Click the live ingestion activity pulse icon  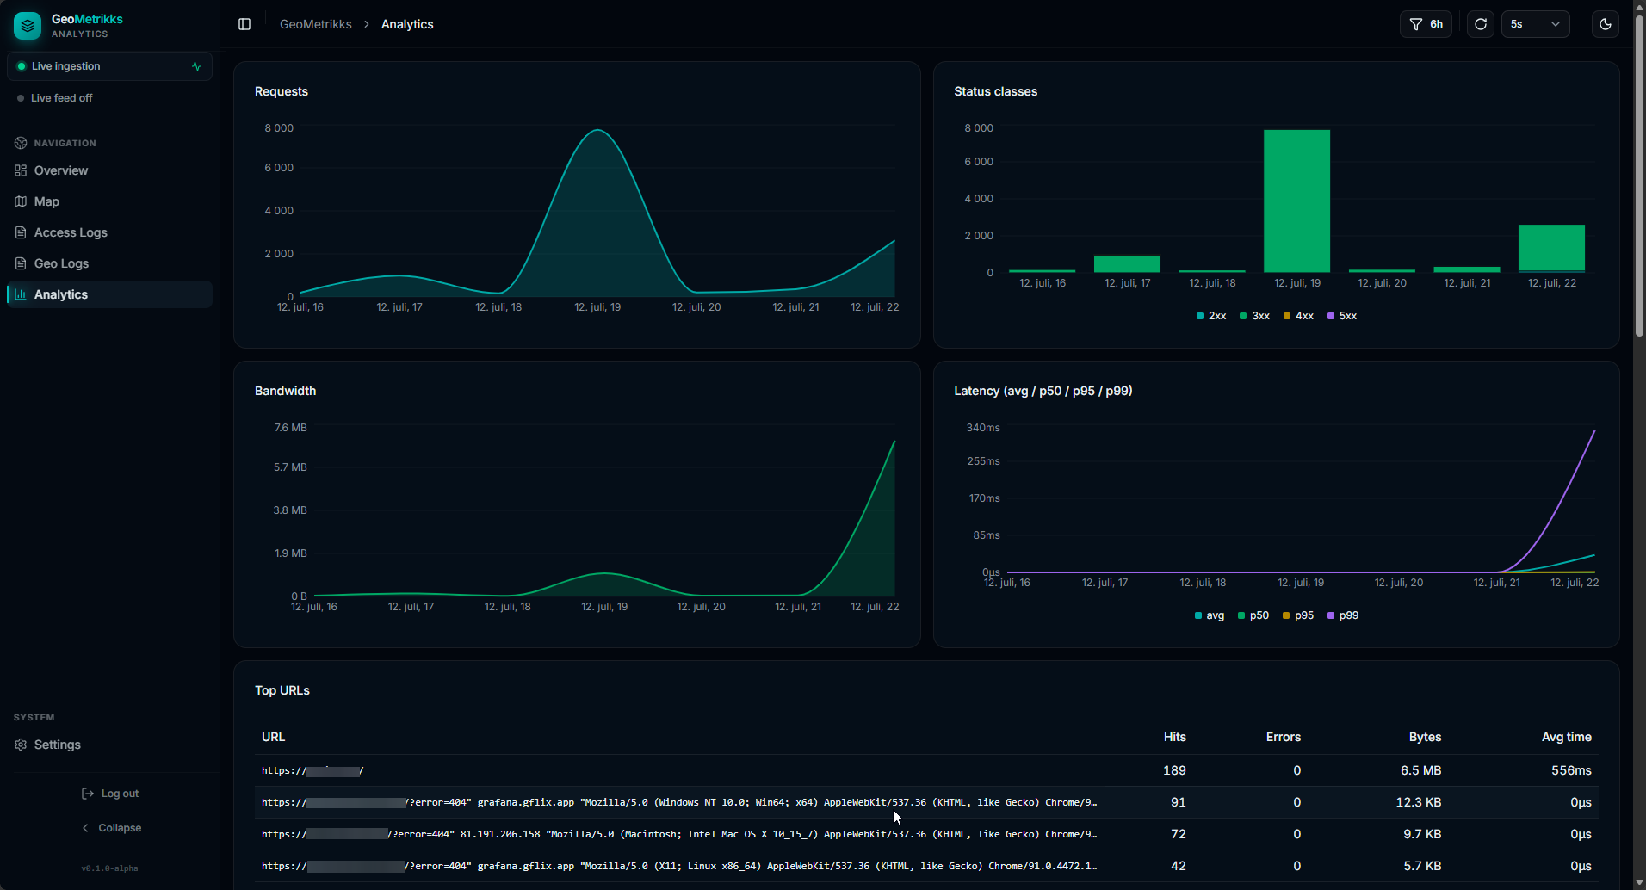click(x=196, y=66)
